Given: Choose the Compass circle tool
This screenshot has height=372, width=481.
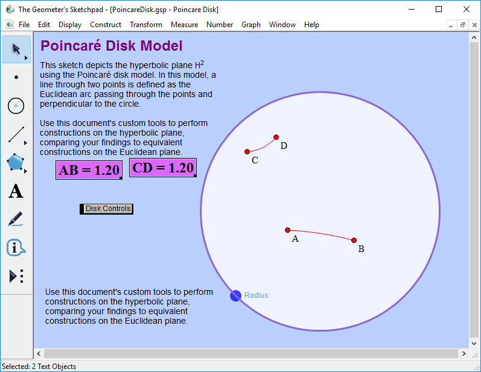Looking at the screenshot, I should [16, 106].
